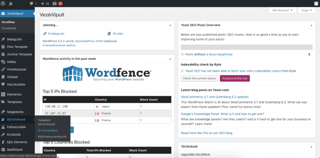The width and height of the screenshot is (320, 158).
Task: Click the WordPress logo in admin bar
Action: pos(3,3)
